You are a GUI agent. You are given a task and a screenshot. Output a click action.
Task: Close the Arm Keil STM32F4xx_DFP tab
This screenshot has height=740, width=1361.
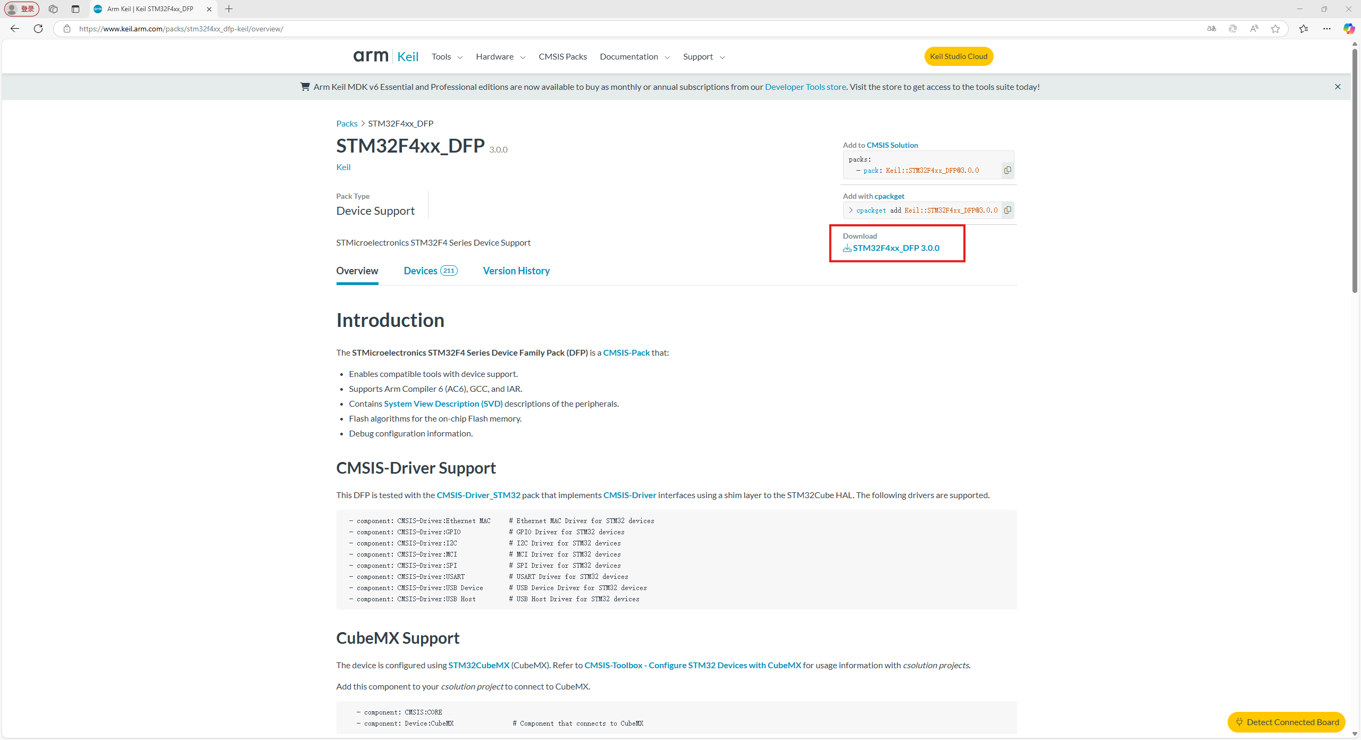[x=209, y=9]
